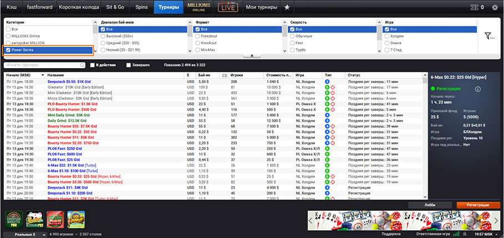Click the Лобби button
The width and height of the screenshot is (504, 238).
click(430, 205)
